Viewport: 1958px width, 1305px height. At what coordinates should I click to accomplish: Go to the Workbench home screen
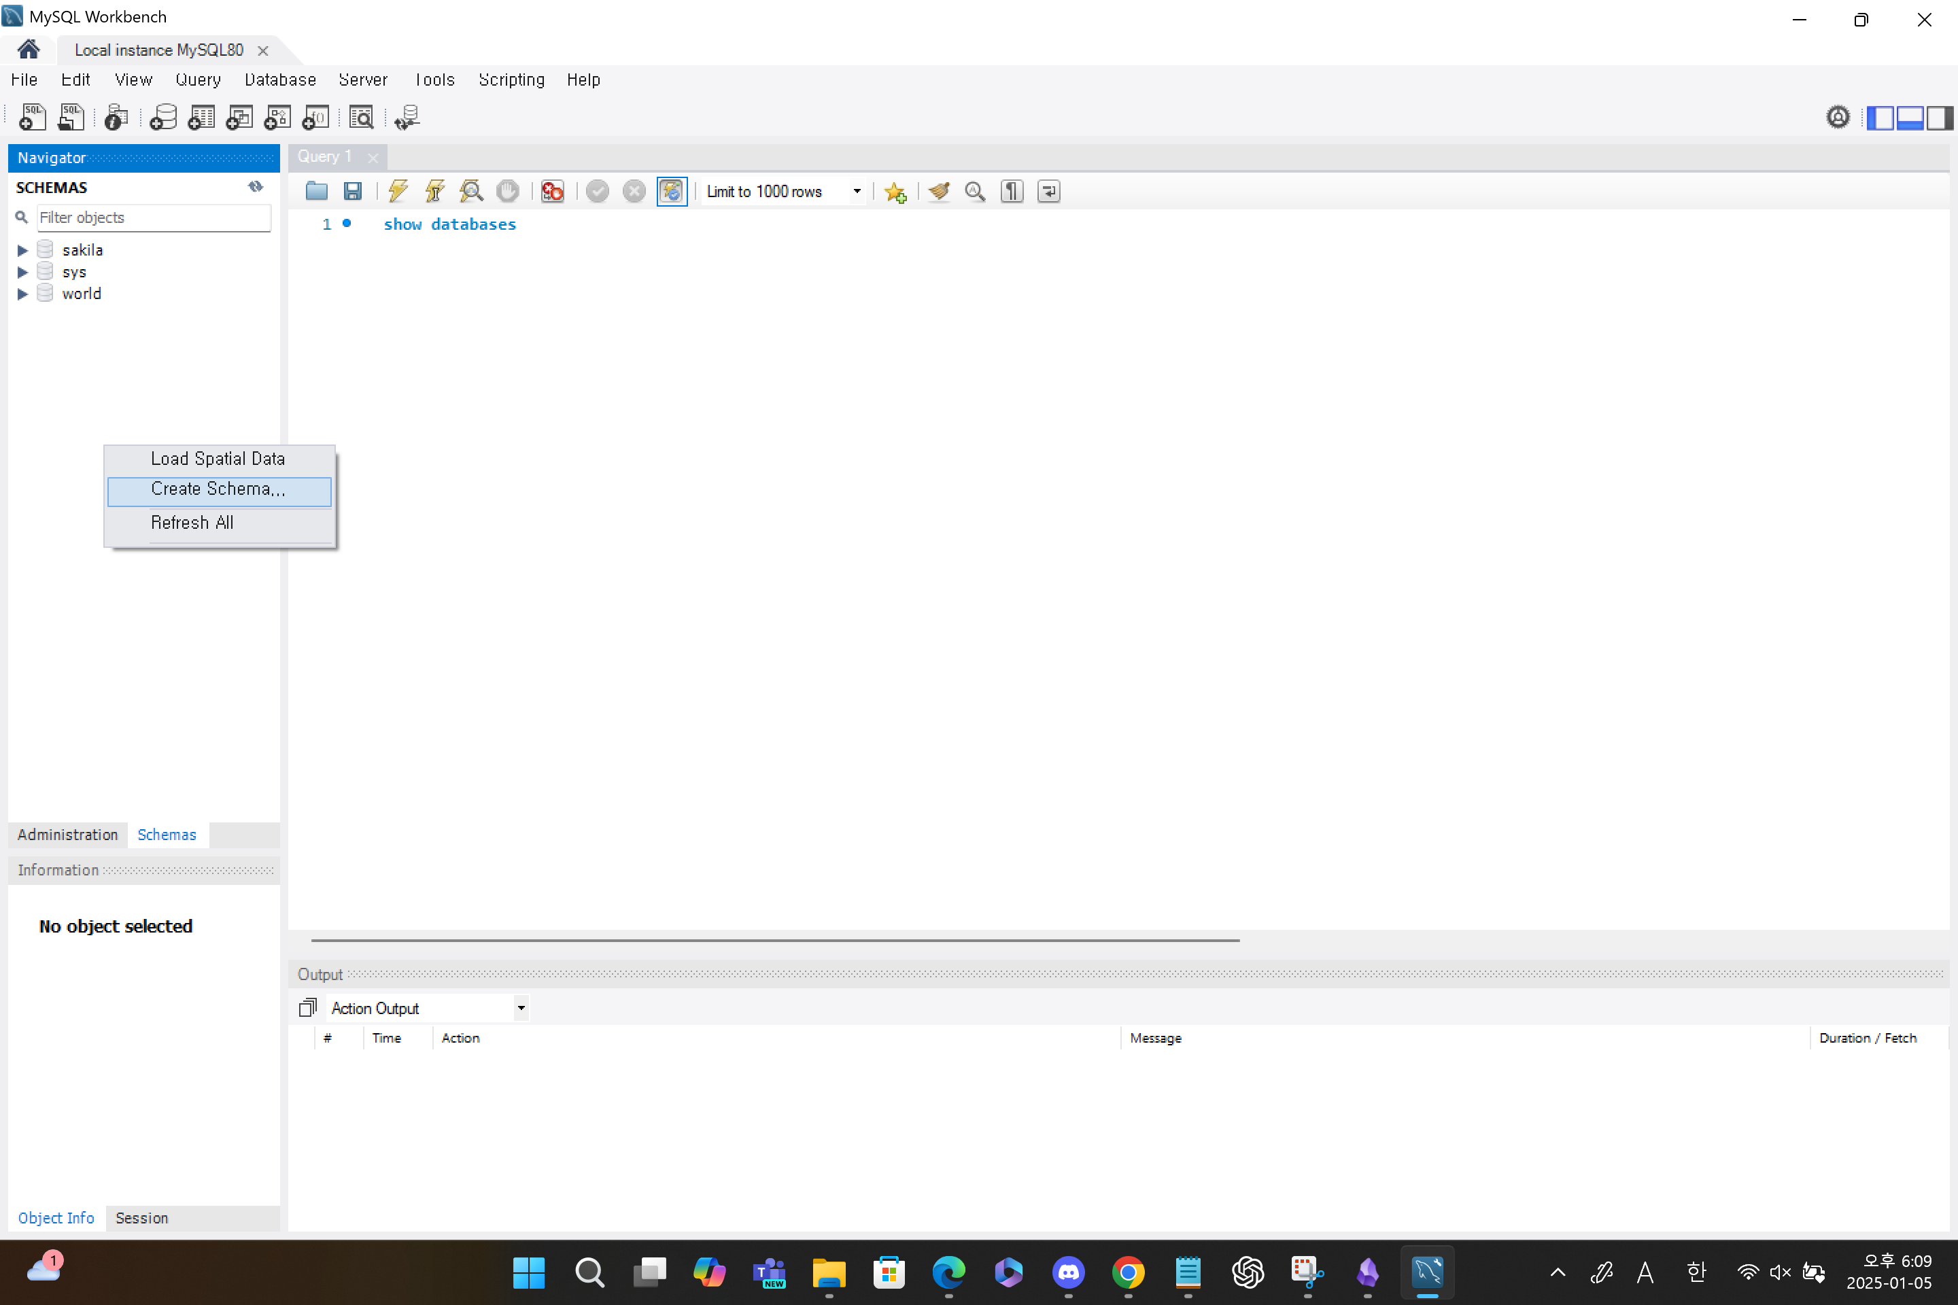[29, 49]
